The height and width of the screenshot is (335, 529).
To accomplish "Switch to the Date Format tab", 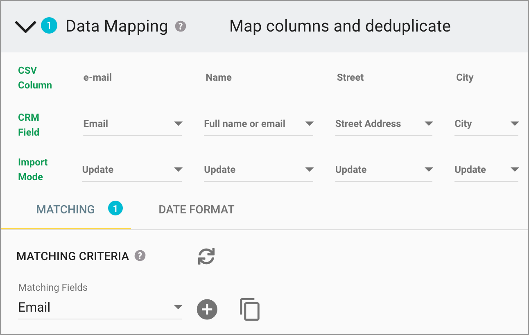I will [x=196, y=209].
